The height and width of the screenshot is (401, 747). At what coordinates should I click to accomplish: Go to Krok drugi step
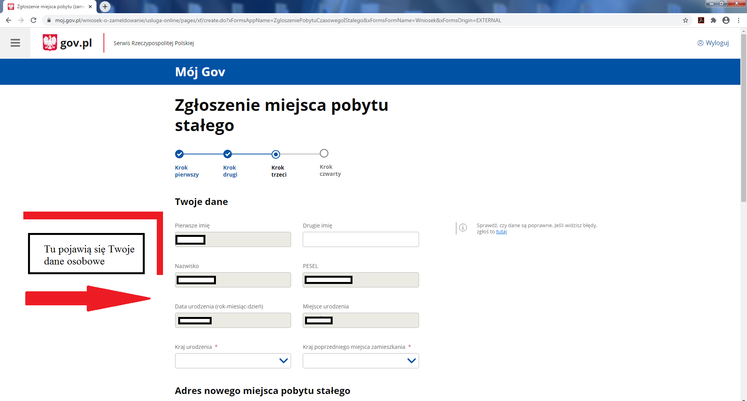coord(230,164)
